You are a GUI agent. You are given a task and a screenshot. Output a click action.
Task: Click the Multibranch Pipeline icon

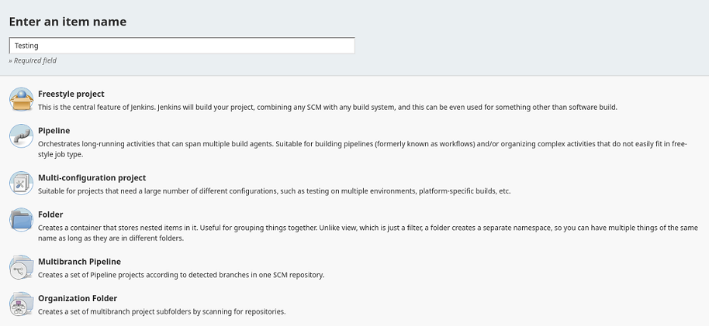[x=21, y=267]
